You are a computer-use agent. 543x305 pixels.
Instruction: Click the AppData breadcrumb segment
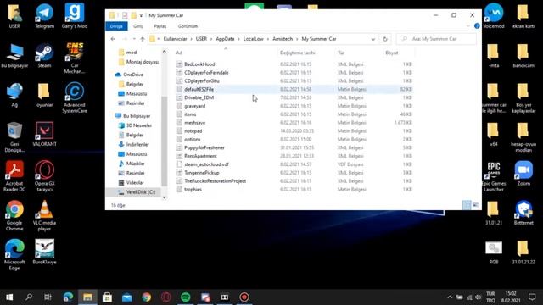[x=225, y=39]
